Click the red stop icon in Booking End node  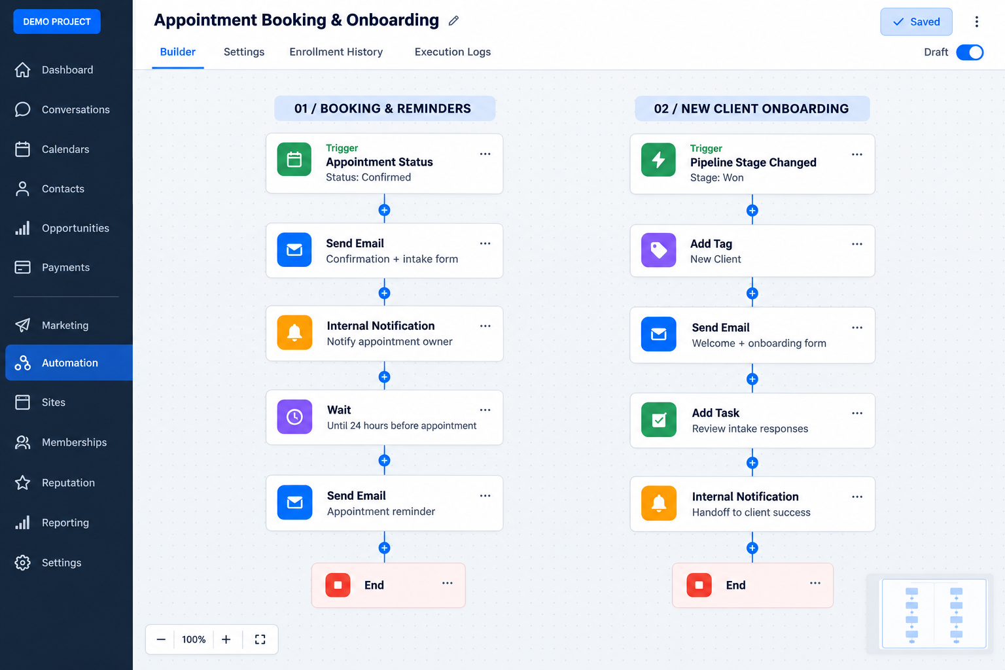tap(338, 585)
